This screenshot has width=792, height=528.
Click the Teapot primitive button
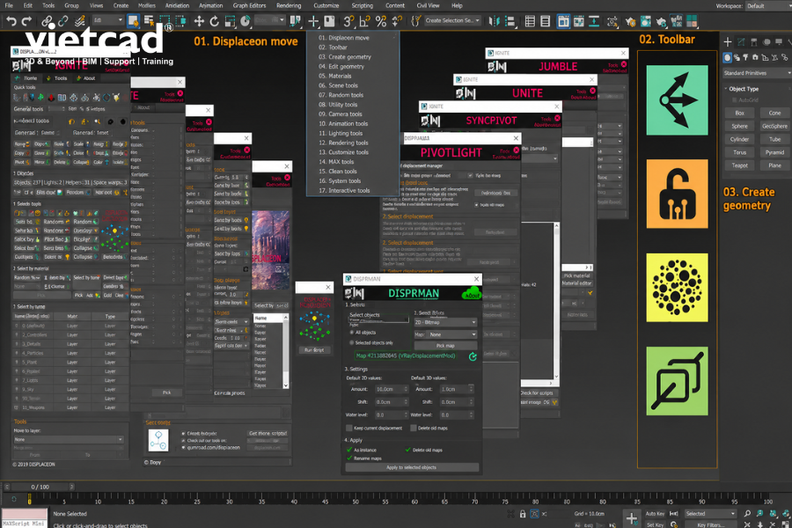(739, 165)
